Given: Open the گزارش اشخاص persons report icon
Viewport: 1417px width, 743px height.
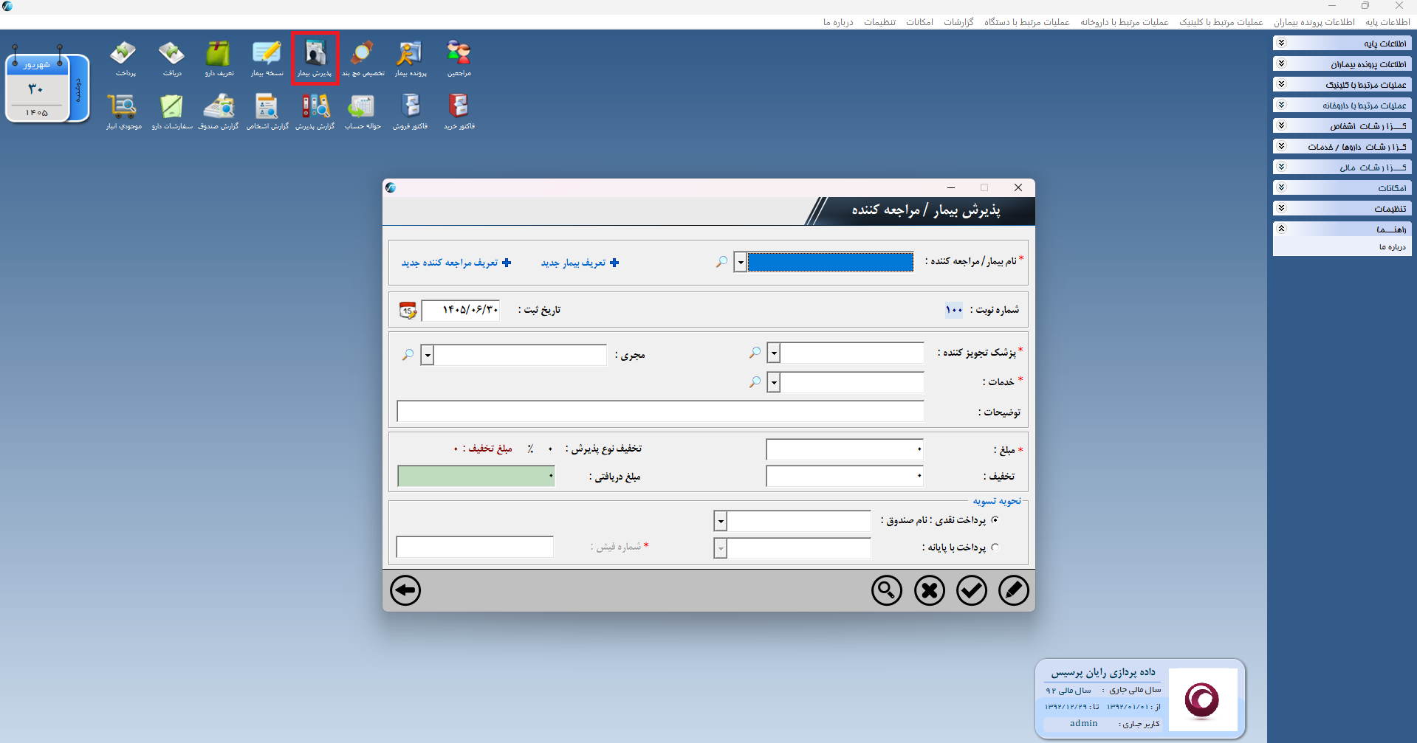Looking at the screenshot, I should (267, 111).
